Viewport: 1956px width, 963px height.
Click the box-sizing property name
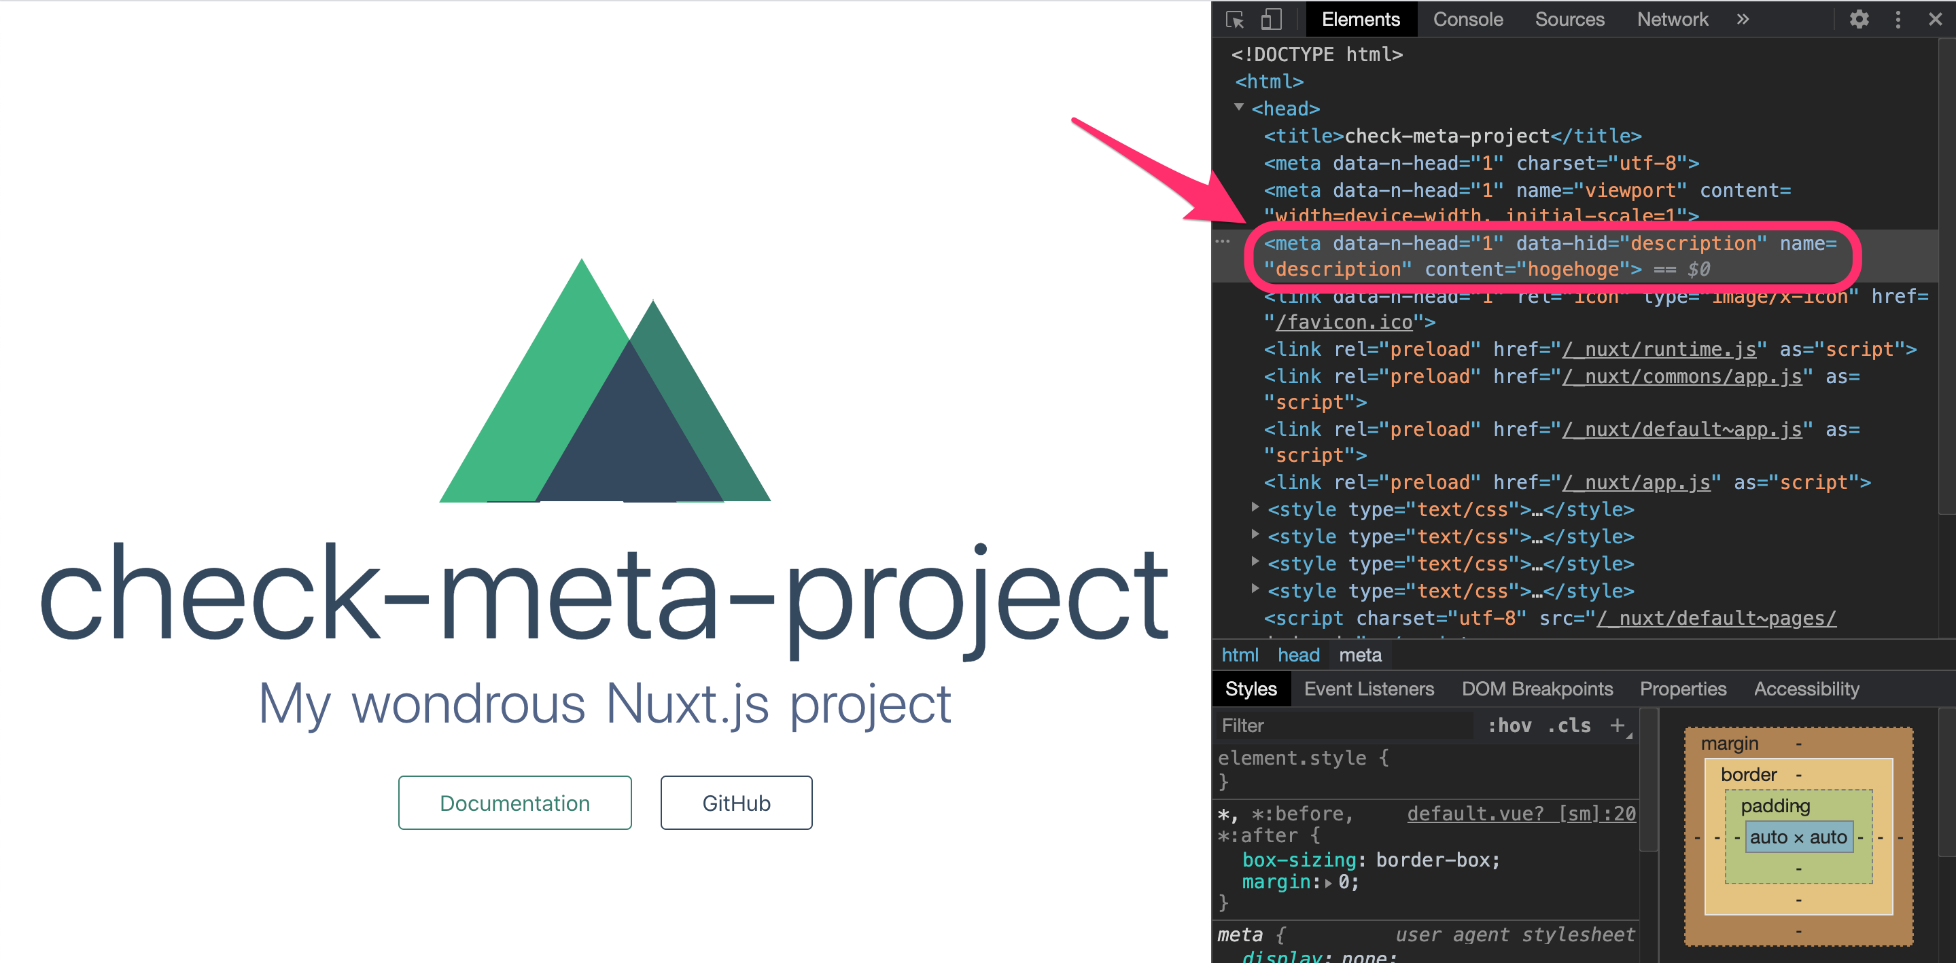[x=1298, y=860]
